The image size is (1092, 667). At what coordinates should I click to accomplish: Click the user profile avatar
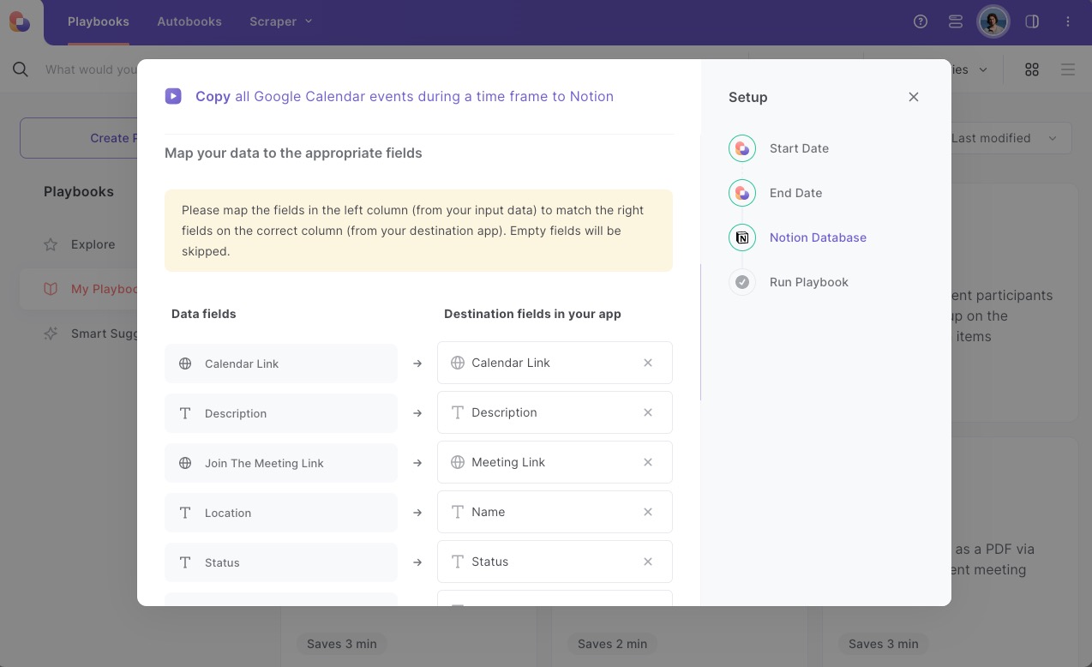(993, 21)
